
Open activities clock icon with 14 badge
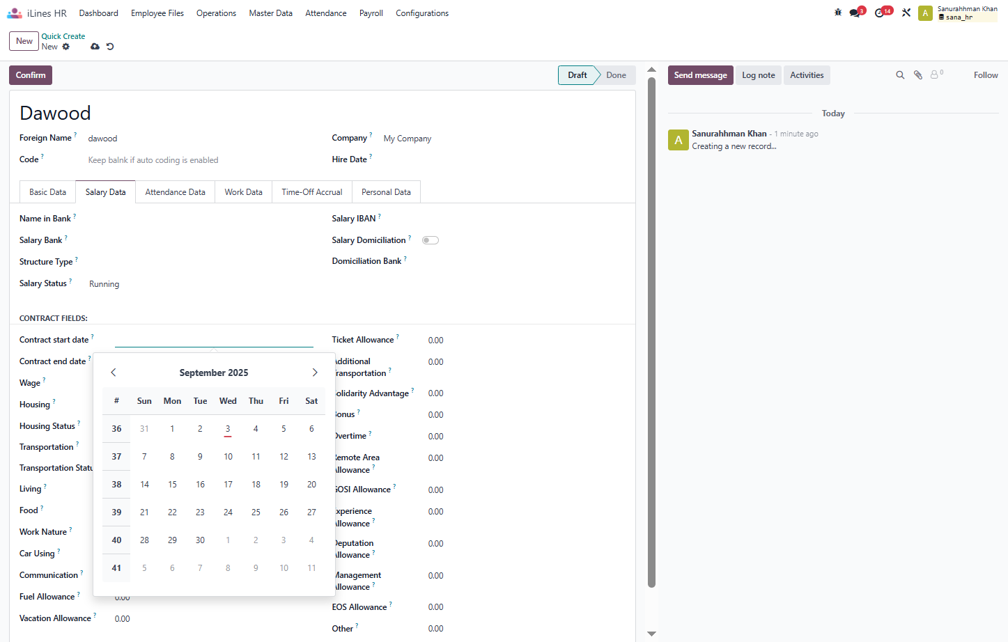tap(880, 13)
